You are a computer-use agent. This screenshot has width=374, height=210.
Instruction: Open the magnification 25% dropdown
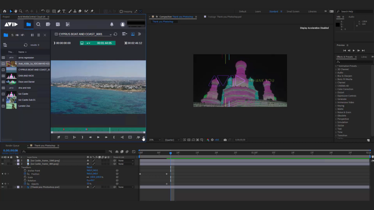[x=155, y=140]
